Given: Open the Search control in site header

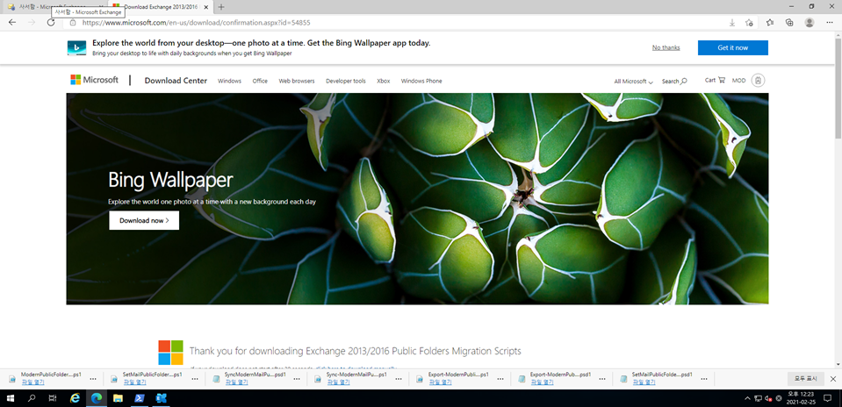Looking at the screenshot, I should [x=674, y=82].
